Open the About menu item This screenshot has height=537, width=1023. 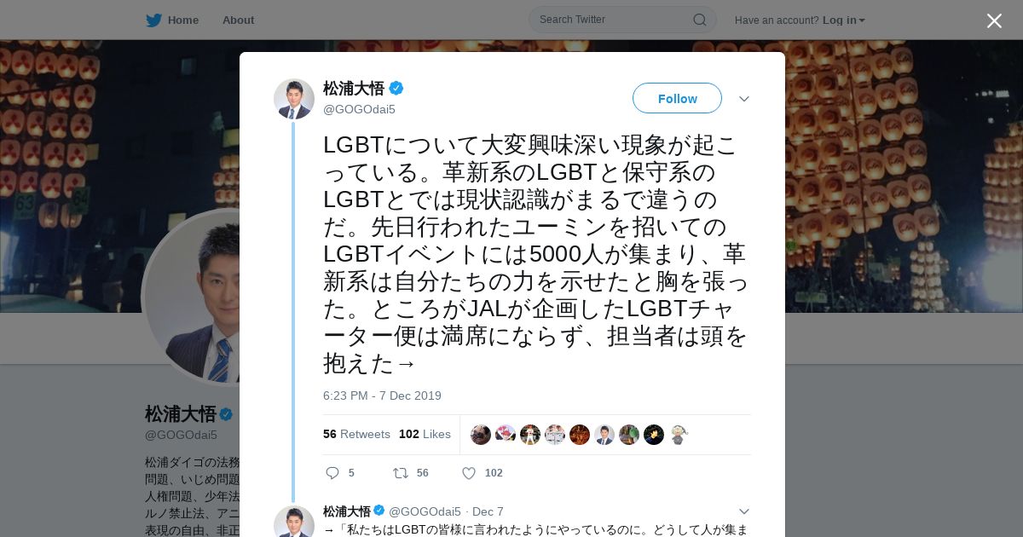[x=238, y=20]
